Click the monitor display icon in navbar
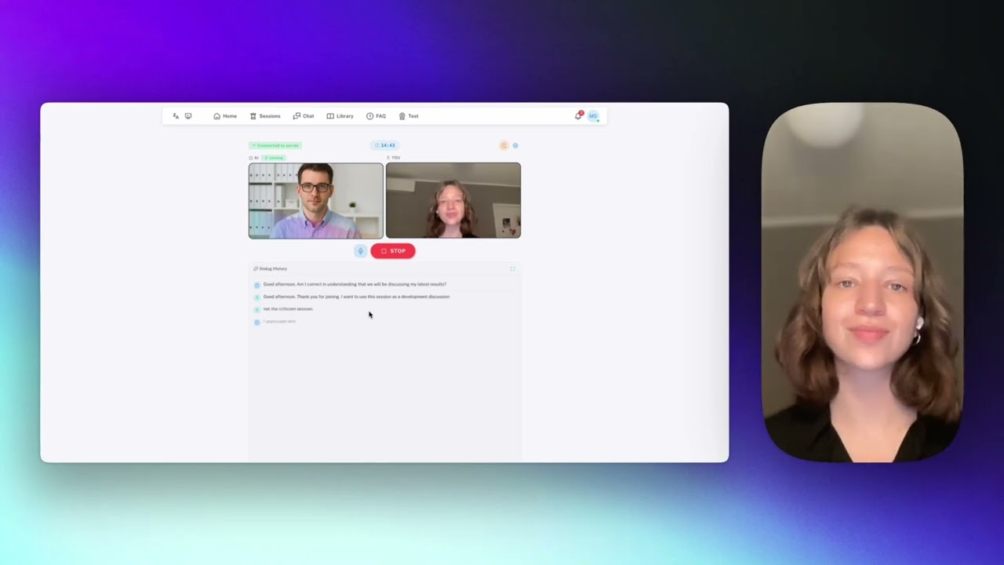 tap(188, 116)
